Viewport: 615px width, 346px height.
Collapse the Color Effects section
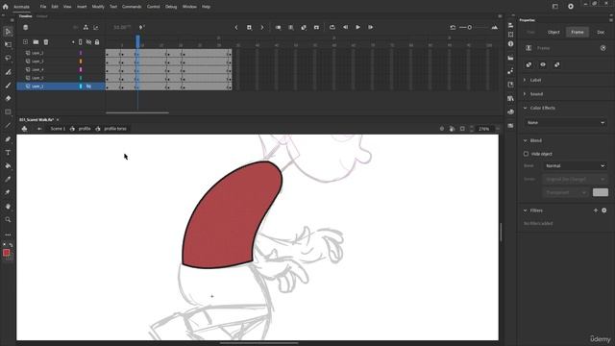(x=525, y=108)
